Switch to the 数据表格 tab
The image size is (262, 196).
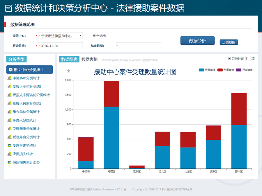(90, 59)
